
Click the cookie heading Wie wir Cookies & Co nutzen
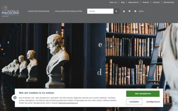(x=36, y=93)
